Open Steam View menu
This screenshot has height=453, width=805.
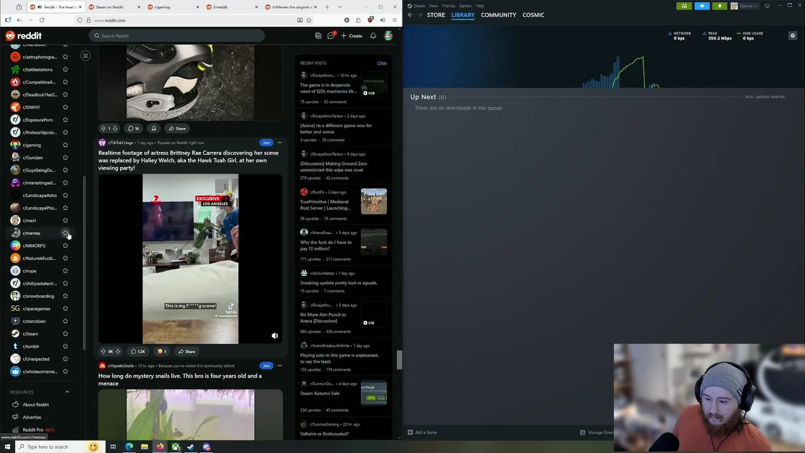(x=433, y=6)
